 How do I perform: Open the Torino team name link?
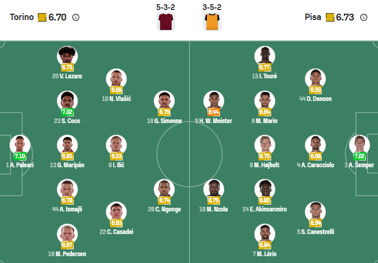pos(21,17)
